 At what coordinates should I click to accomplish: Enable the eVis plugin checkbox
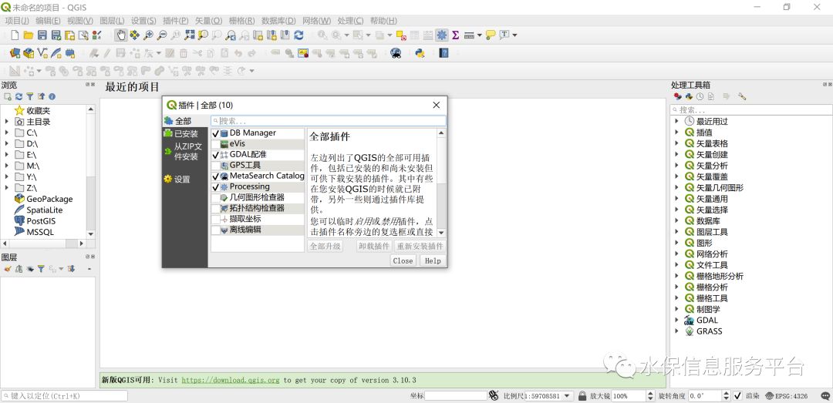(215, 144)
